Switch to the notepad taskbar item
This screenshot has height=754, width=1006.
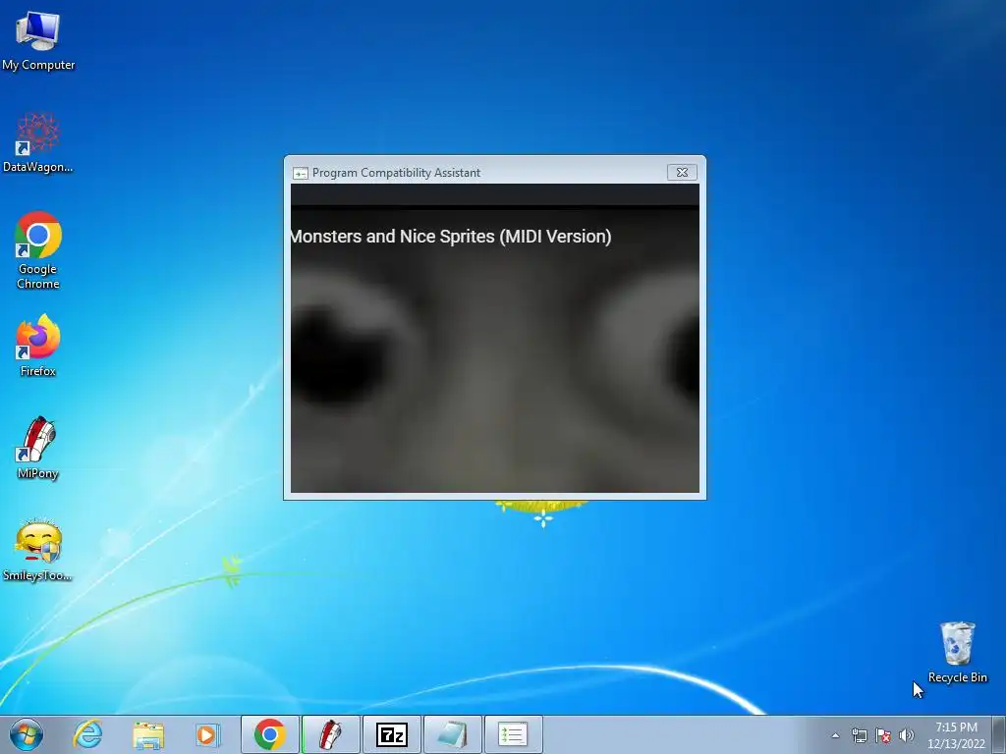452,734
